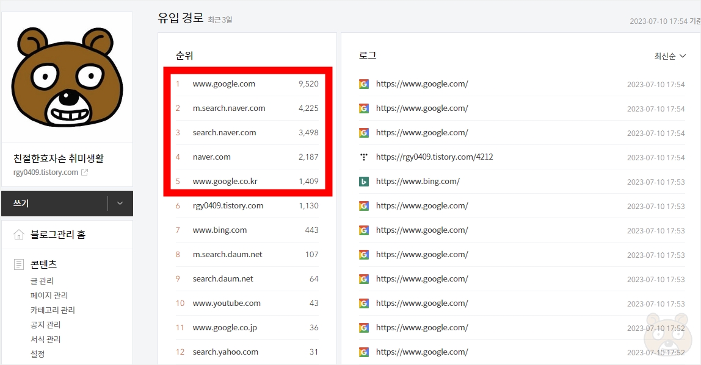Click the 4,225 visit count
Image resolution: width=701 pixels, height=365 pixels.
[x=308, y=108]
